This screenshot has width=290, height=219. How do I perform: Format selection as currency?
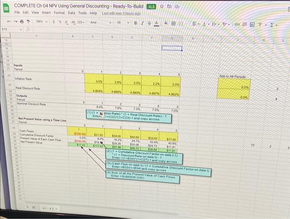[53, 22]
